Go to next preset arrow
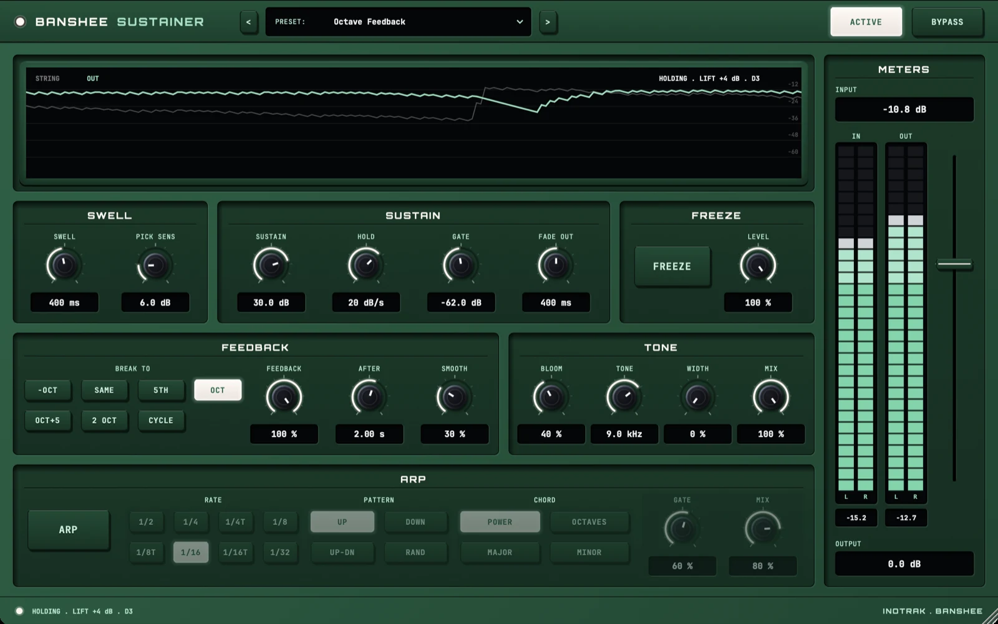Viewport: 998px width, 624px height. click(x=548, y=22)
